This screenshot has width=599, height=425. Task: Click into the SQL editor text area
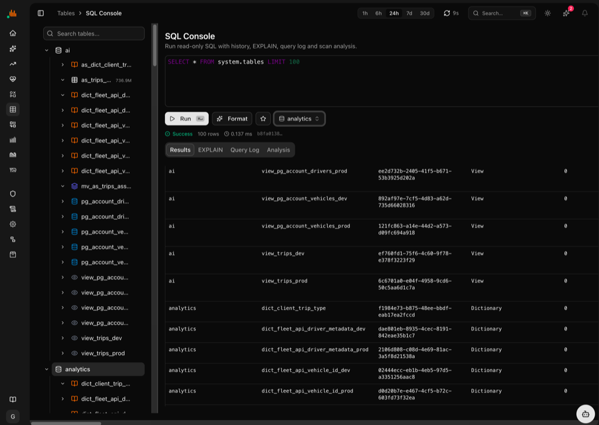pyautogui.click(x=381, y=81)
